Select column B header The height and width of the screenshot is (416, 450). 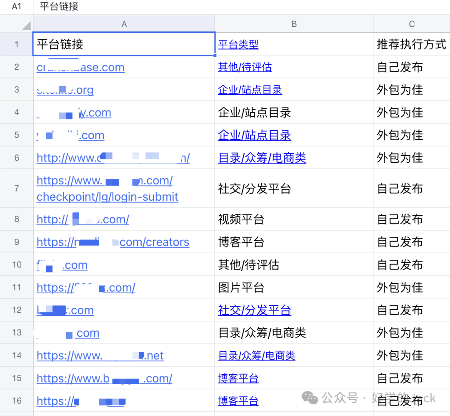click(x=294, y=24)
